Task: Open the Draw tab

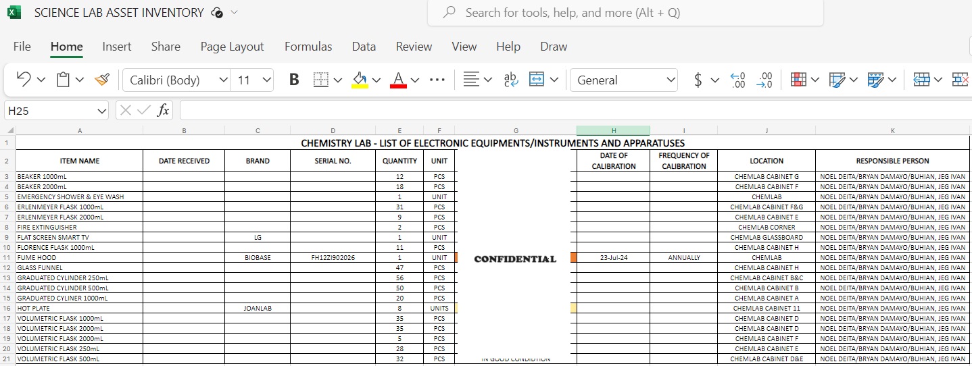Action: pyautogui.click(x=554, y=47)
